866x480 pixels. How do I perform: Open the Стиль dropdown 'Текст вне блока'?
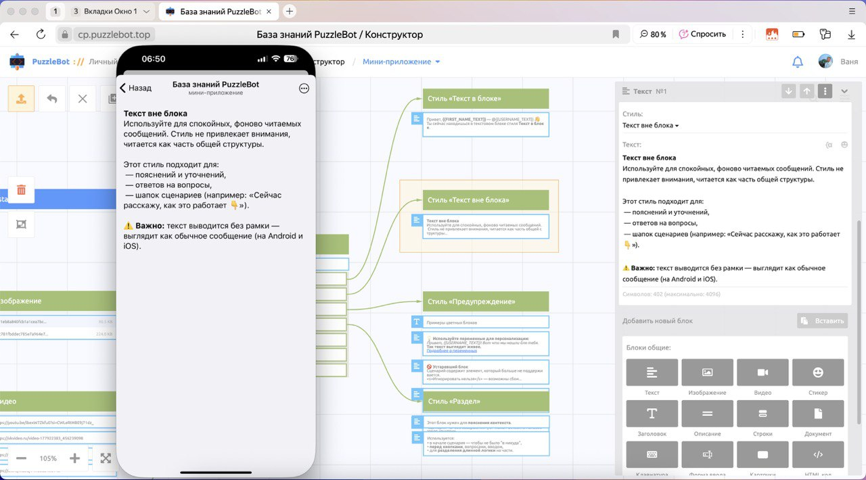point(650,126)
